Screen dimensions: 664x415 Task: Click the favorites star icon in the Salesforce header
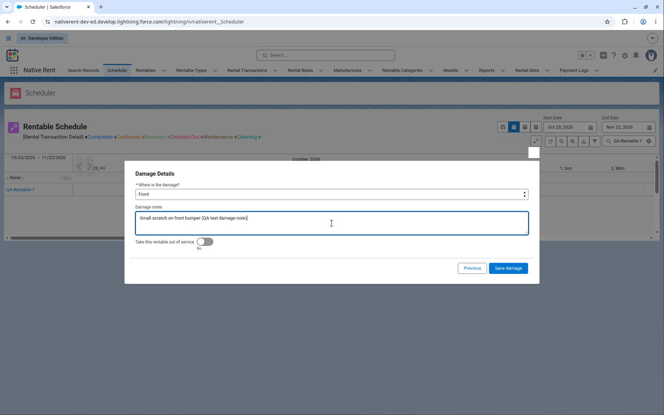click(x=583, y=56)
